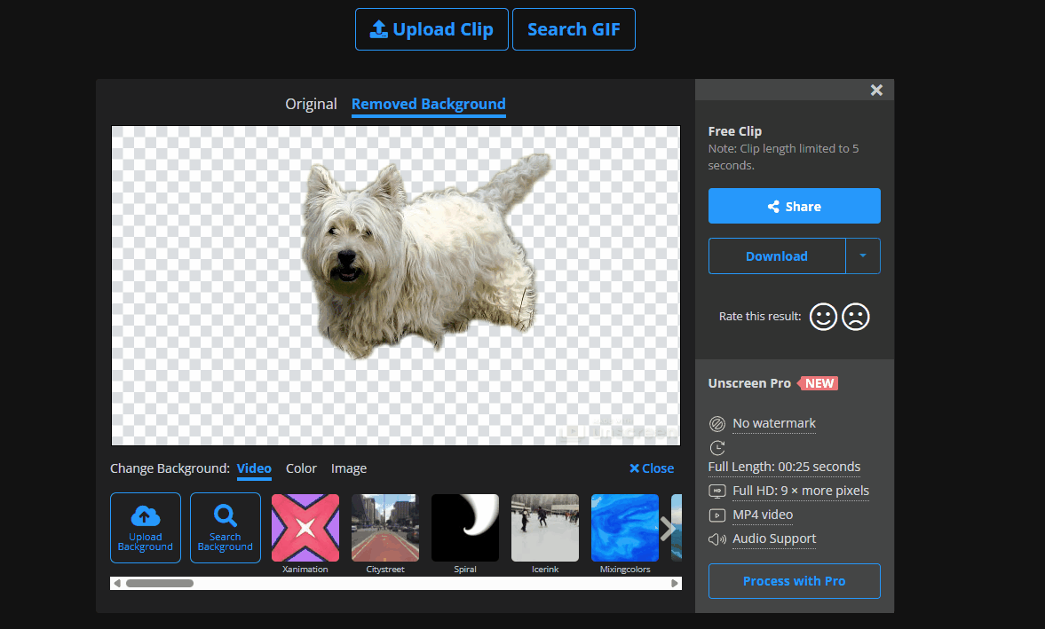Image resolution: width=1045 pixels, height=629 pixels.
Task: Open the Image background tab
Action: click(348, 468)
